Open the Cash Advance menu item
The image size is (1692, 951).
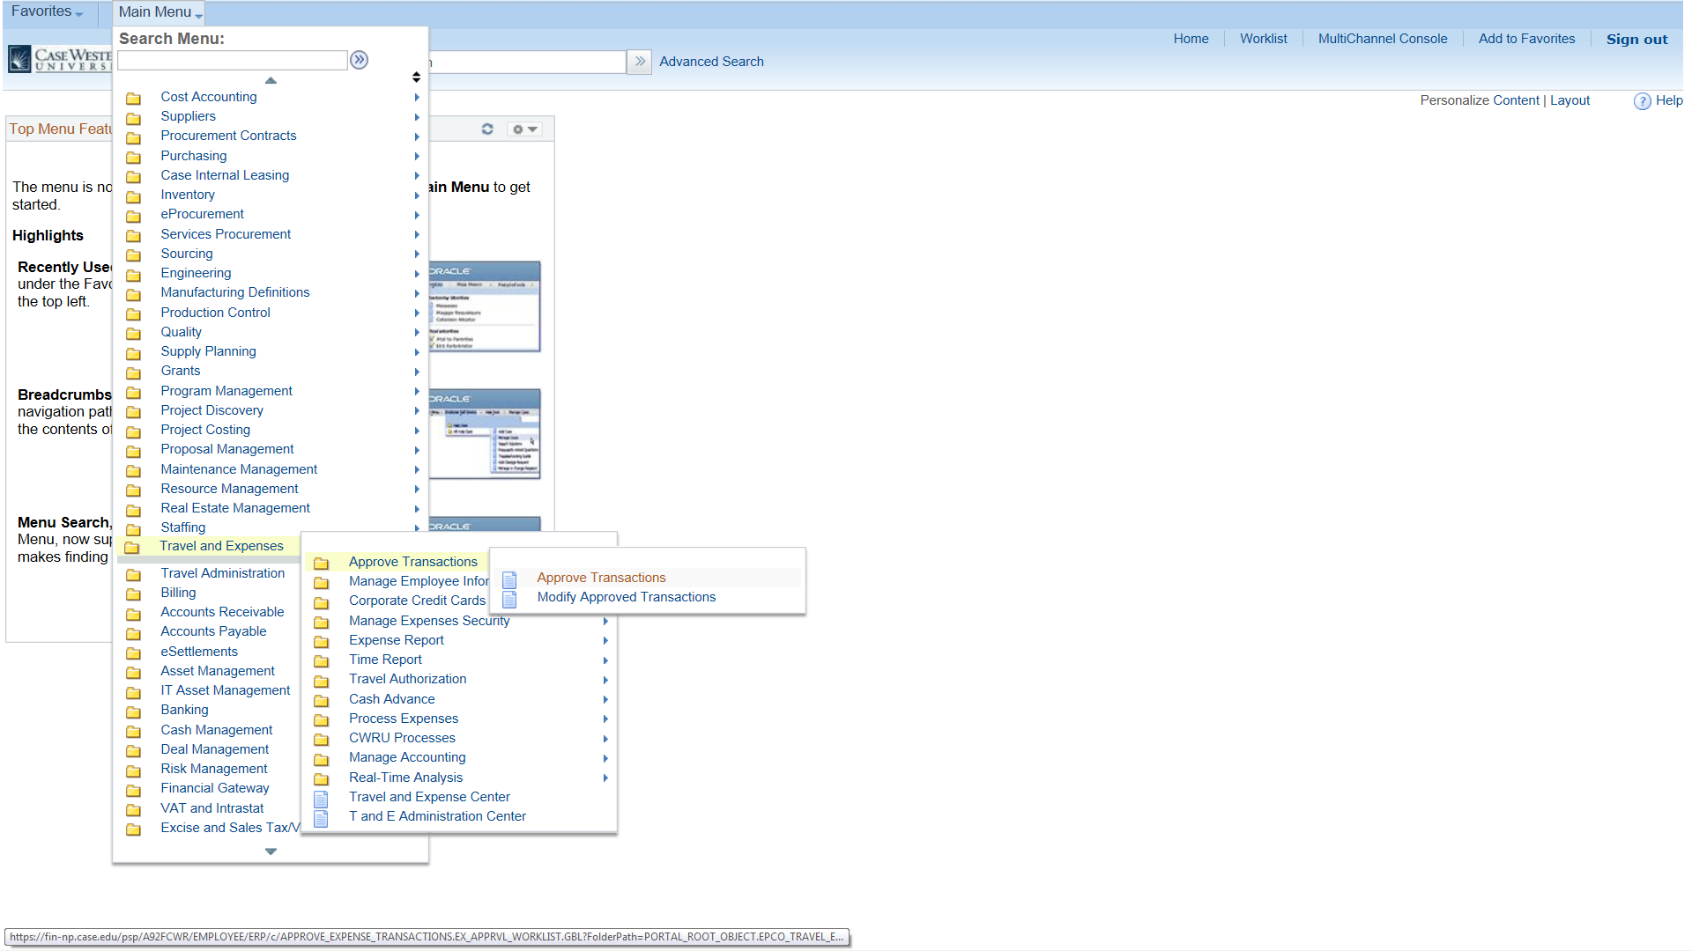tap(391, 698)
